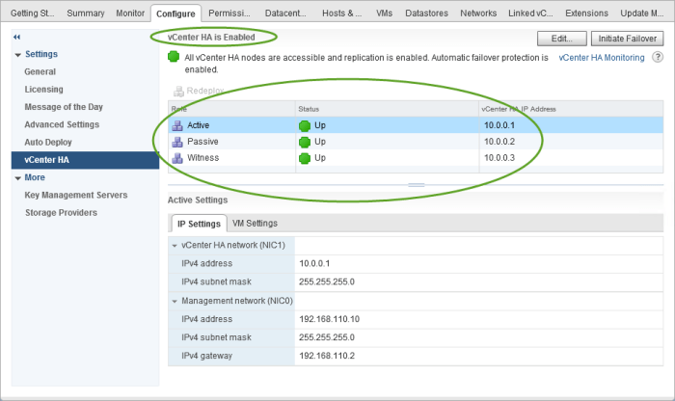Click the Witness node role icon
Viewport: 675px width, 401px height.
tap(177, 158)
